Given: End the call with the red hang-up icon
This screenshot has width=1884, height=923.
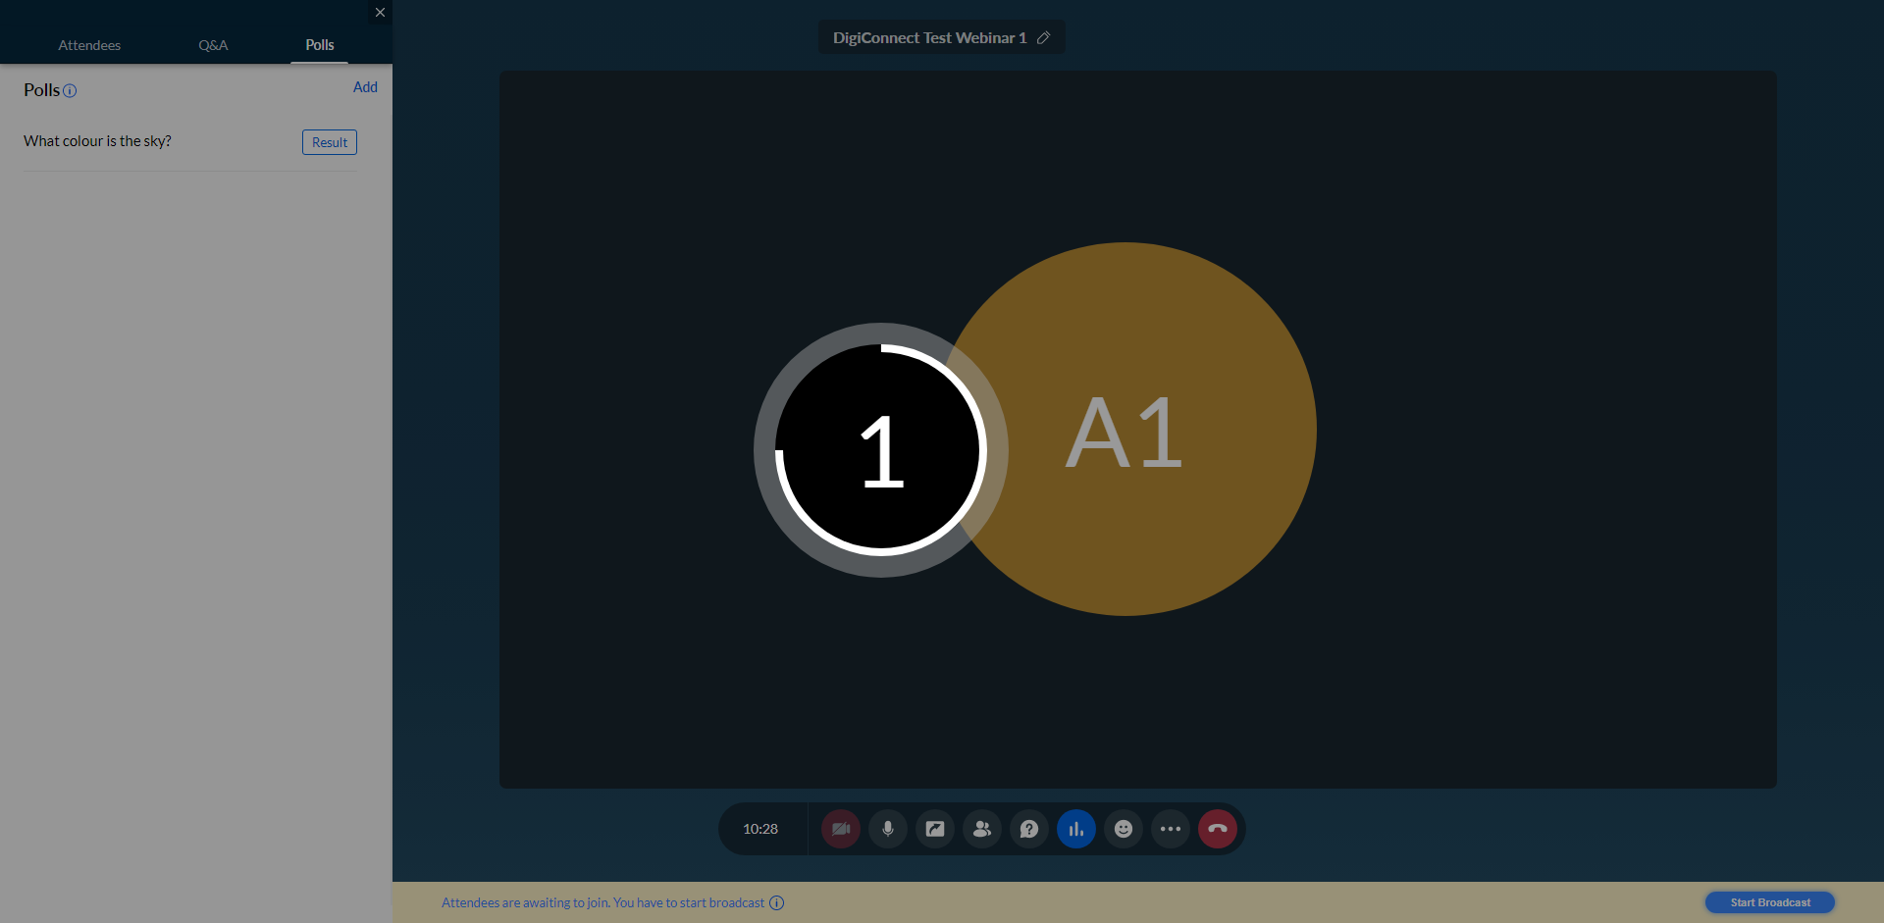Looking at the screenshot, I should 1218,829.
